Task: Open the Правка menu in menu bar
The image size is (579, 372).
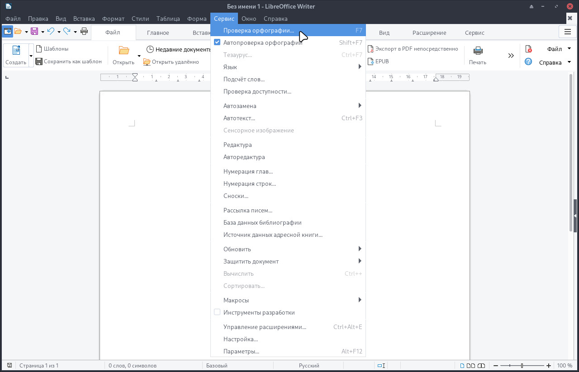Action: (x=38, y=19)
